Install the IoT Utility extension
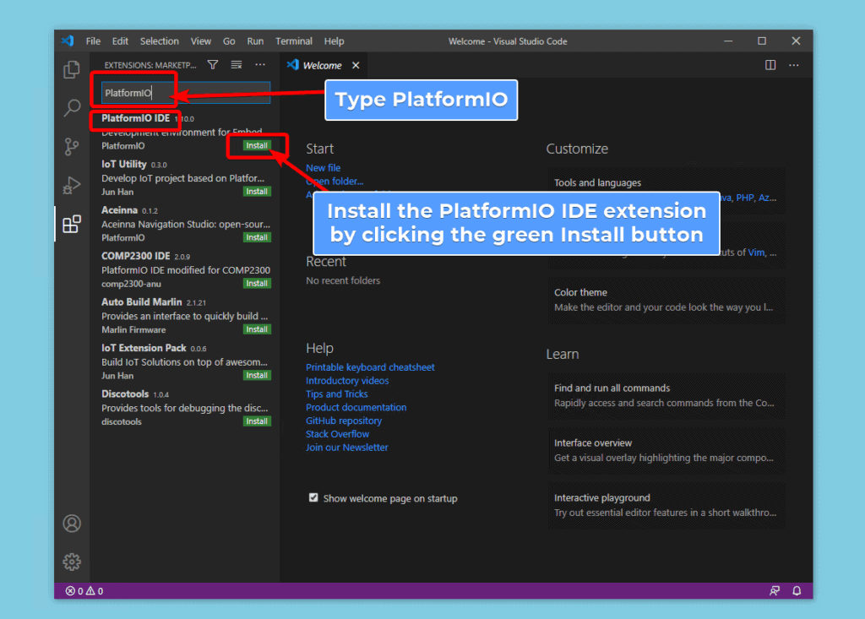Image resolution: width=865 pixels, height=619 pixels. 257,192
